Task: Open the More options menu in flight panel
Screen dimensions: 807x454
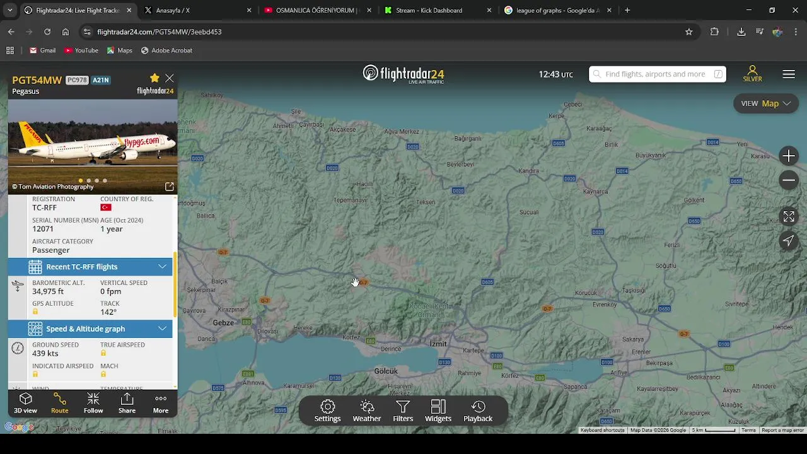Action: (x=161, y=404)
